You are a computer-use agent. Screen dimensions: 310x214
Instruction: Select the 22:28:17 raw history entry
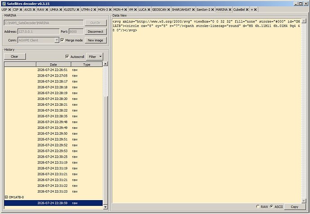point(53,81)
